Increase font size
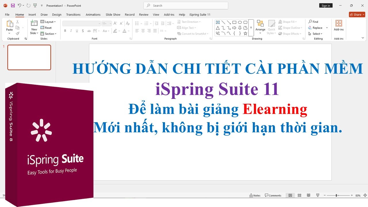The height and width of the screenshot is (207, 368). [115, 23]
